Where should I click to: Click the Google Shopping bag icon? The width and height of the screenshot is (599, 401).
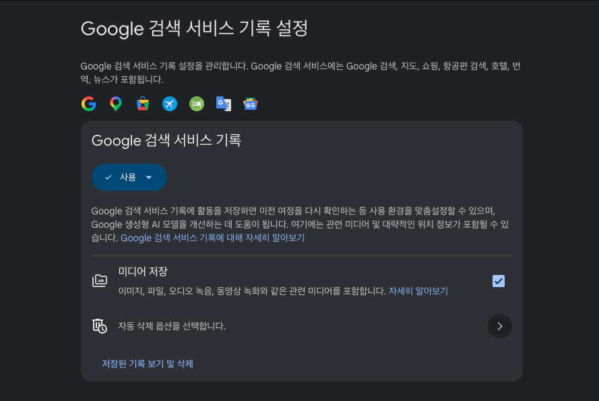tap(143, 104)
